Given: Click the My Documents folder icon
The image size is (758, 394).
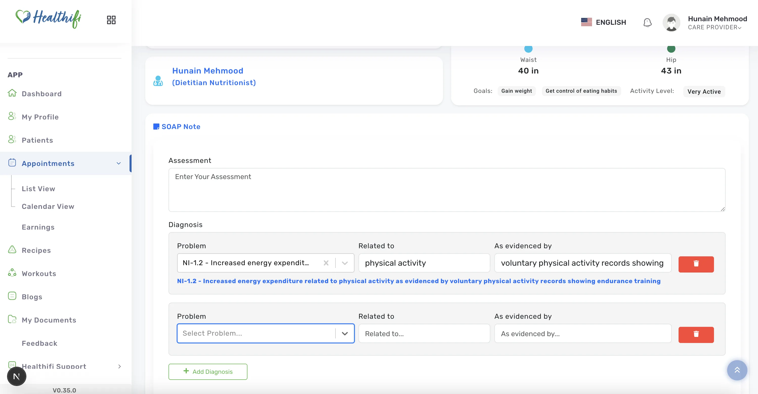Looking at the screenshot, I should (x=12, y=319).
